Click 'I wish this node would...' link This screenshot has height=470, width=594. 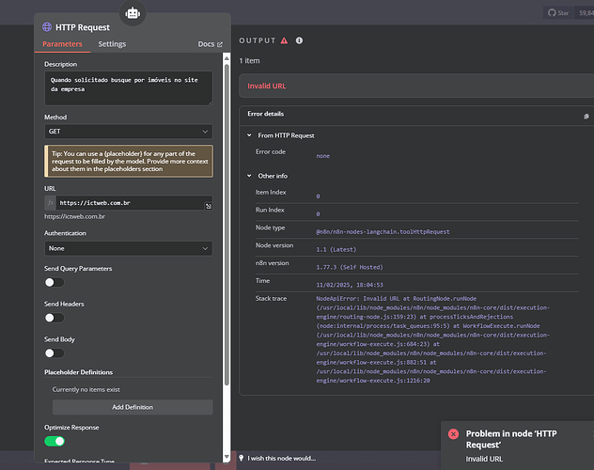click(x=281, y=459)
